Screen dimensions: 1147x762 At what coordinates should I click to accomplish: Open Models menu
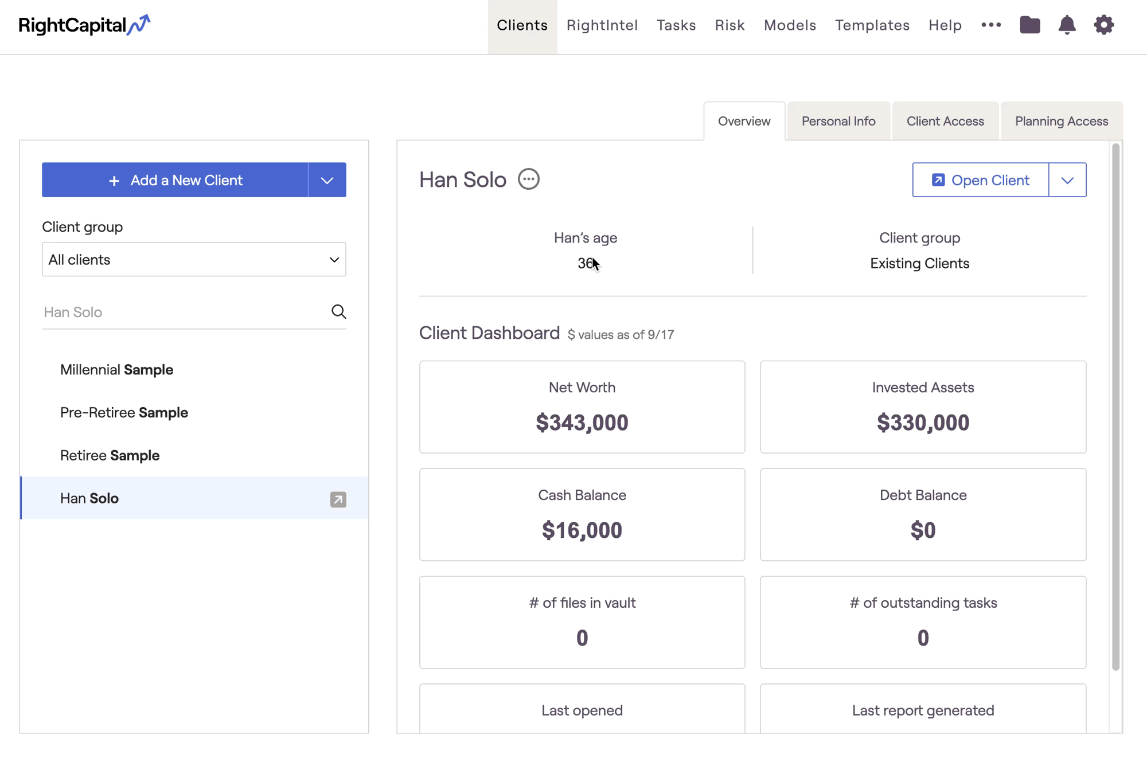click(790, 25)
